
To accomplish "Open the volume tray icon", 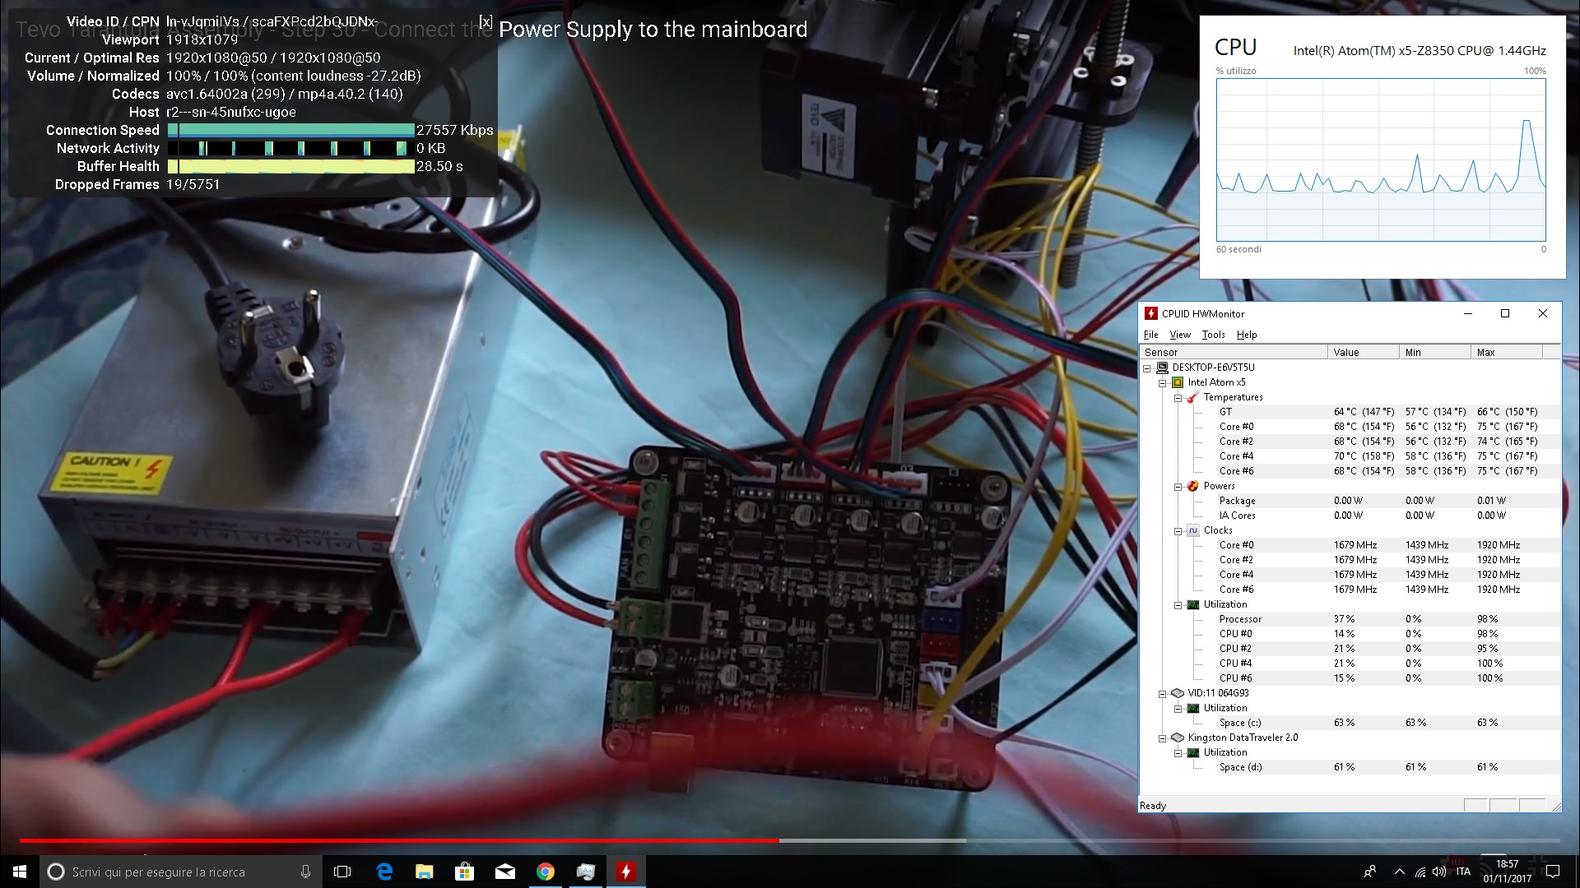I will [1439, 872].
